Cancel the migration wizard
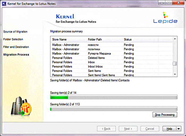 pyautogui.click(x=150, y=129)
